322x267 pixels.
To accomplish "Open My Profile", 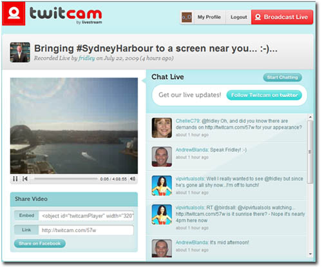I will pyautogui.click(x=209, y=17).
